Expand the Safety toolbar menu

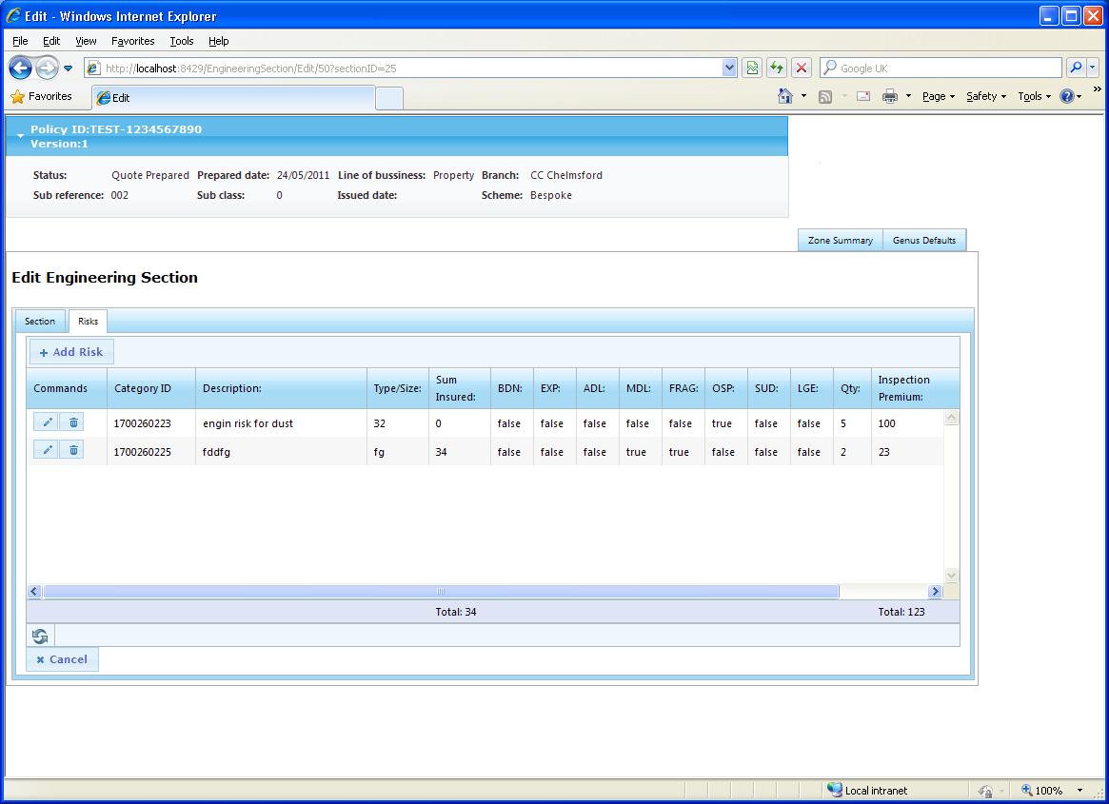986,96
